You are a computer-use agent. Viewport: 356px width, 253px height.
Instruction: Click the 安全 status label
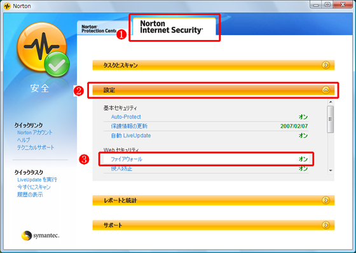tap(39, 88)
